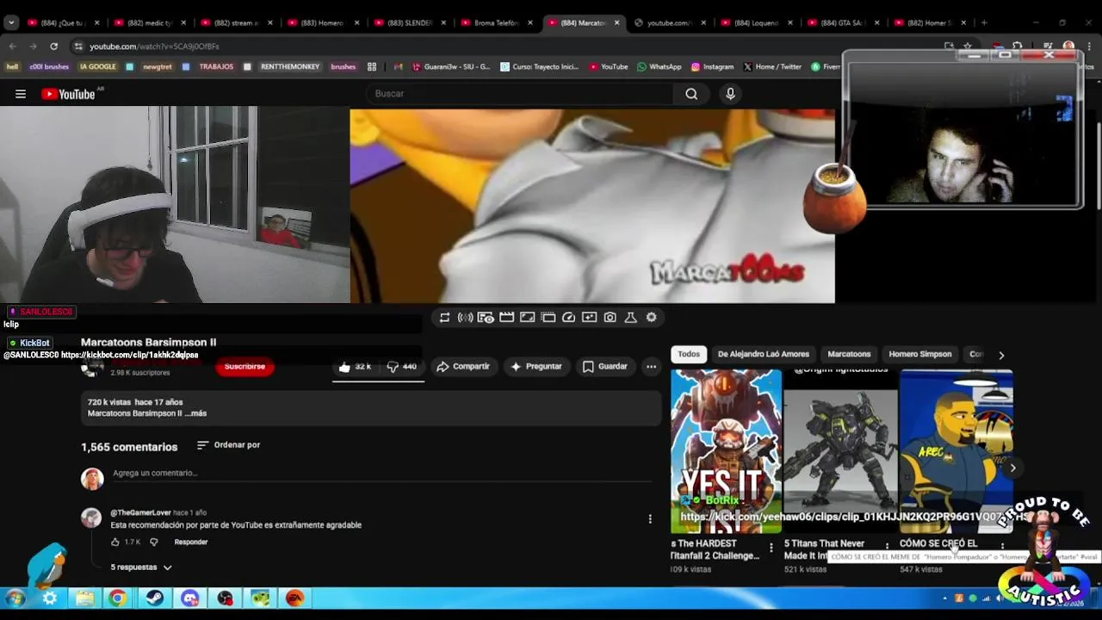Dislike TheGamerLover's comment
1102x620 pixels.
coord(154,542)
